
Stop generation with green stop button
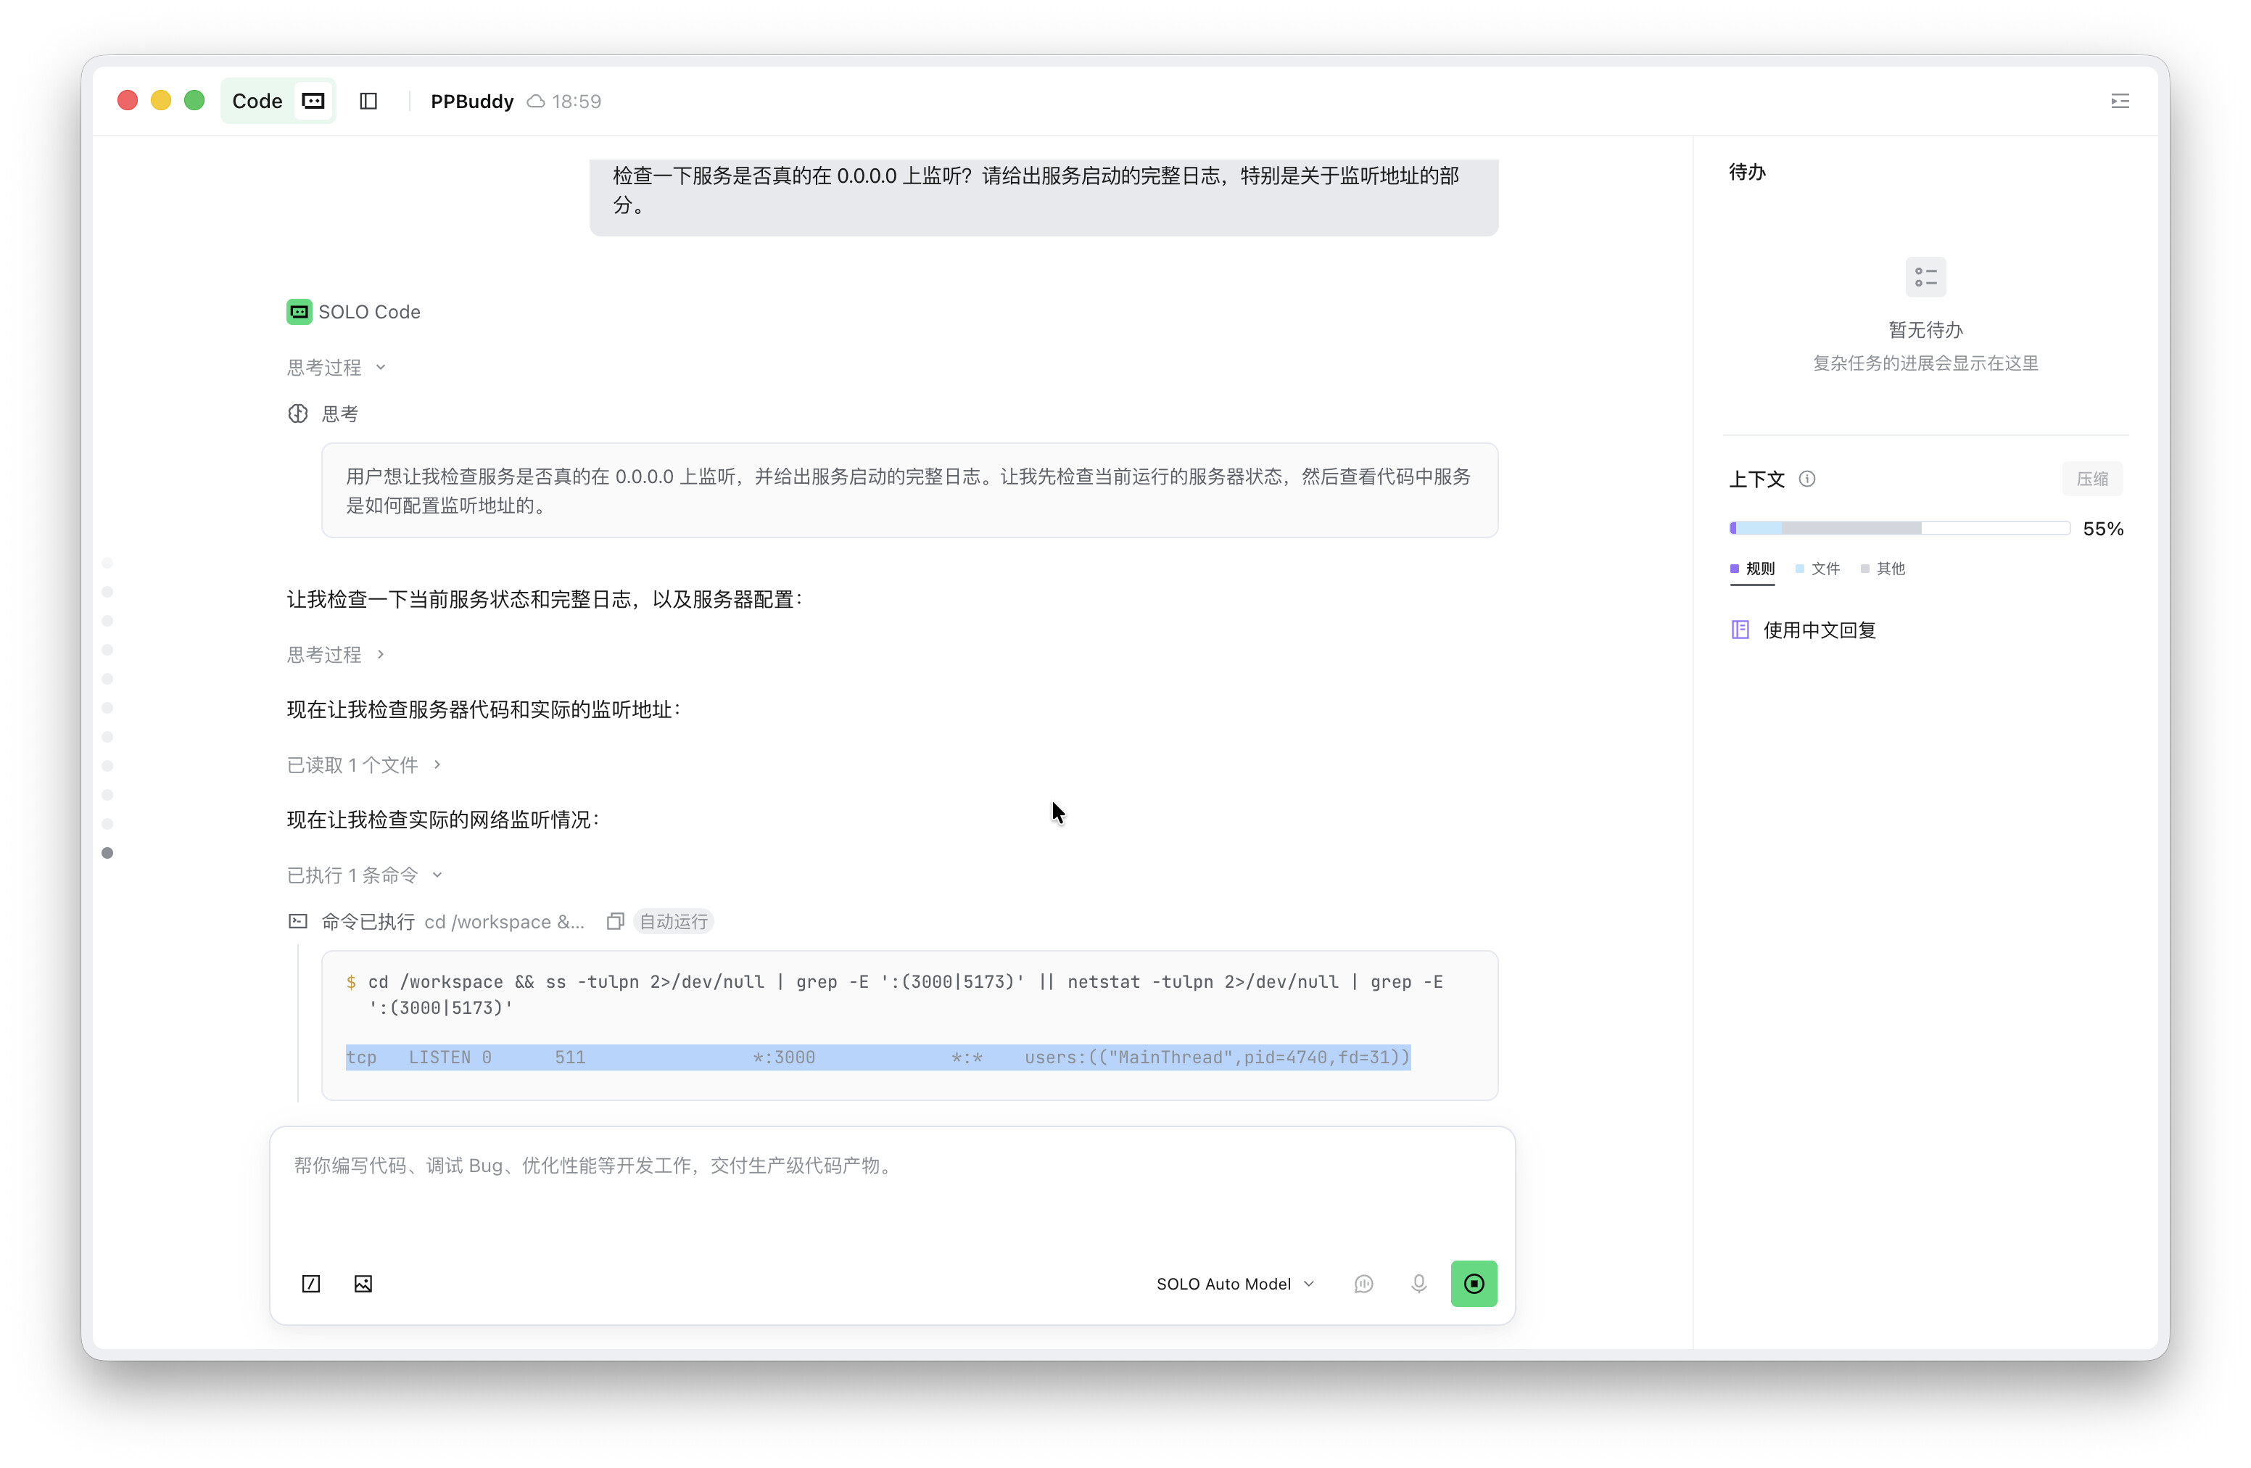click(x=1474, y=1284)
